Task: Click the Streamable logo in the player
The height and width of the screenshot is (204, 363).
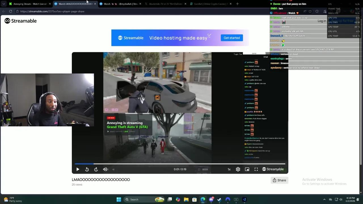Action: [273, 169]
